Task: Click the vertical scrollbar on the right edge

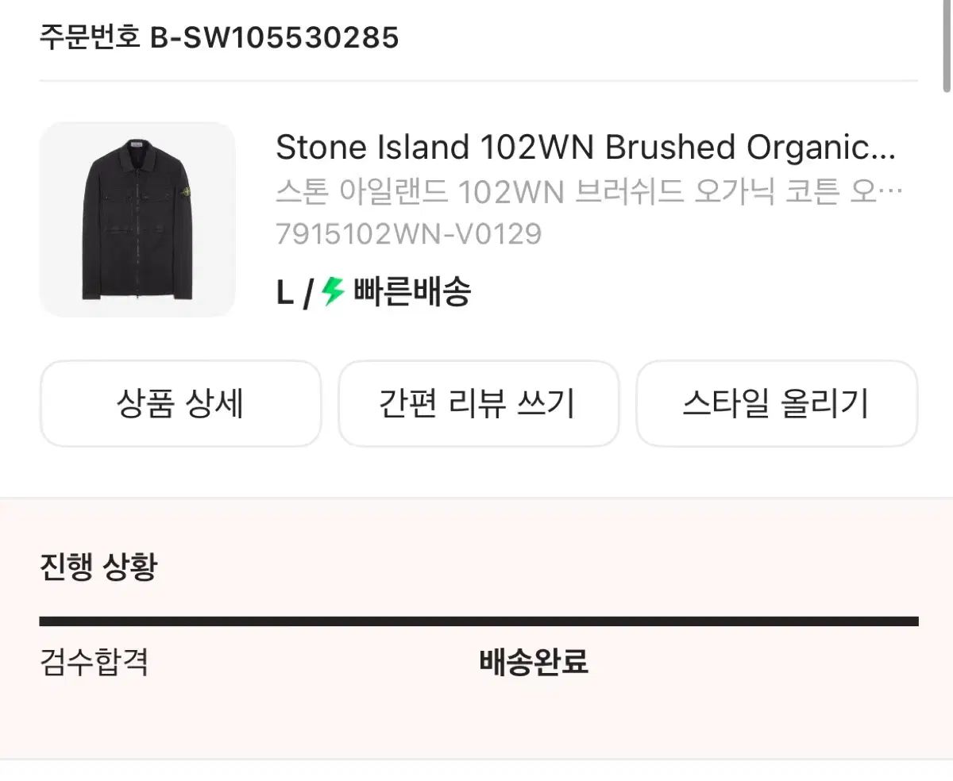Action: [x=947, y=48]
